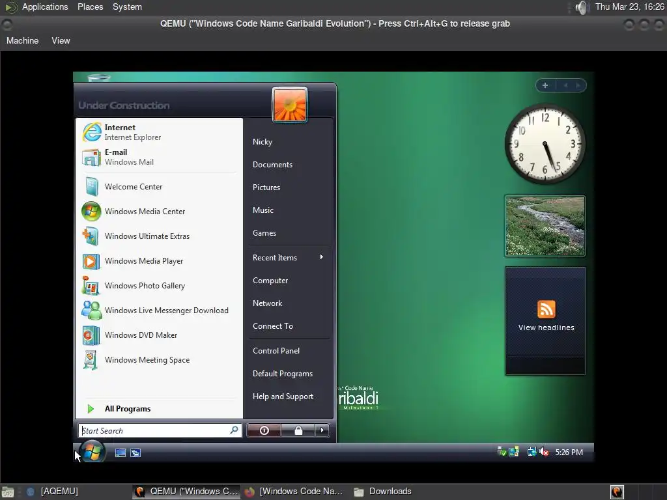Open Network from Start menu
The height and width of the screenshot is (500, 667).
pos(267,303)
